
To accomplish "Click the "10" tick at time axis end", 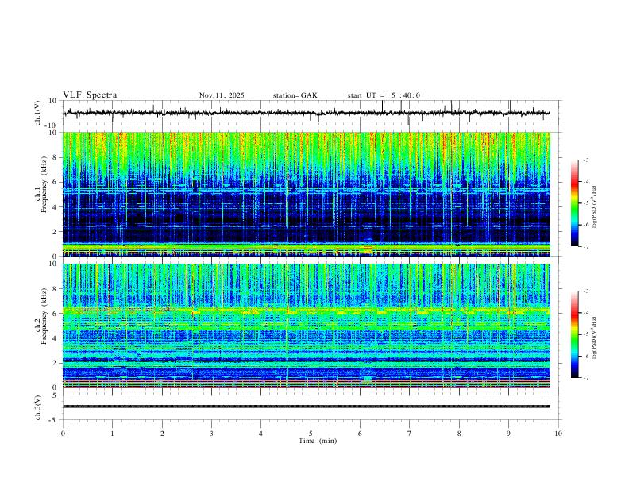I will (558, 434).
